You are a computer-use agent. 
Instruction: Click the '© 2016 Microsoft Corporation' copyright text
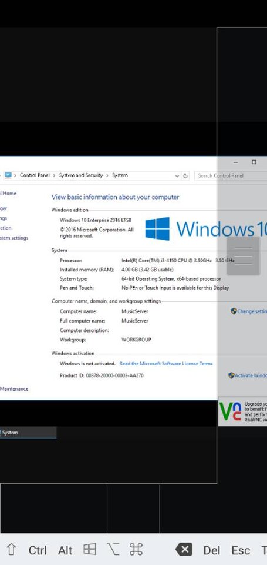[x=97, y=233]
